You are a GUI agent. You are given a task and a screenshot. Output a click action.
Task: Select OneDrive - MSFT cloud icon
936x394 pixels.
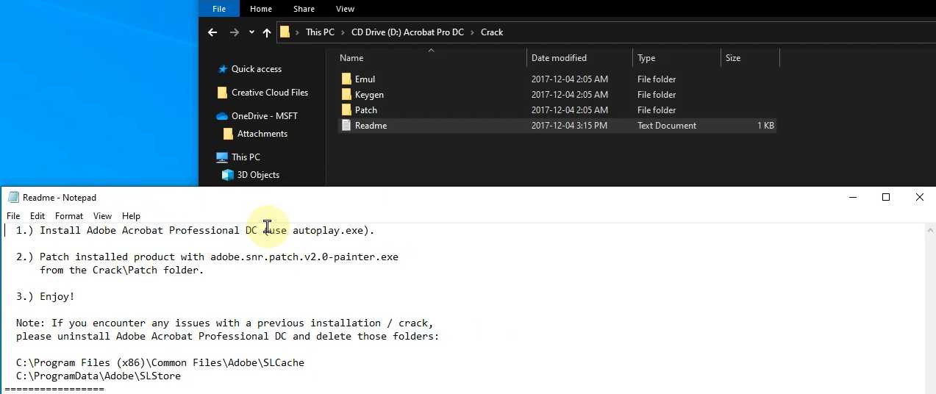coord(222,116)
